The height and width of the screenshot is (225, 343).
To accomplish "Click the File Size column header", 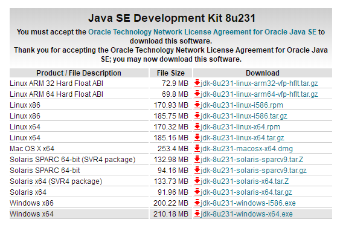I will click(171, 73).
